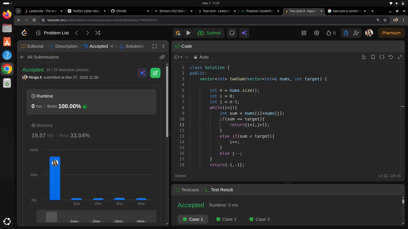408x229 pixels.
Task: Open Help from the dock
Action: [x=7, y=55]
